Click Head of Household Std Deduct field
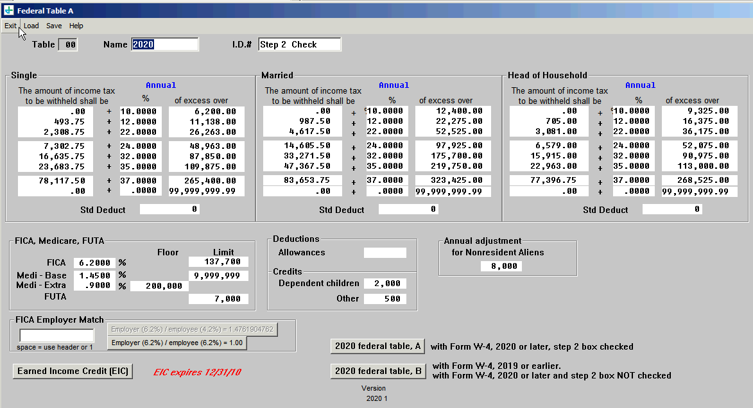The width and height of the screenshot is (753, 408). click(672, 209)
